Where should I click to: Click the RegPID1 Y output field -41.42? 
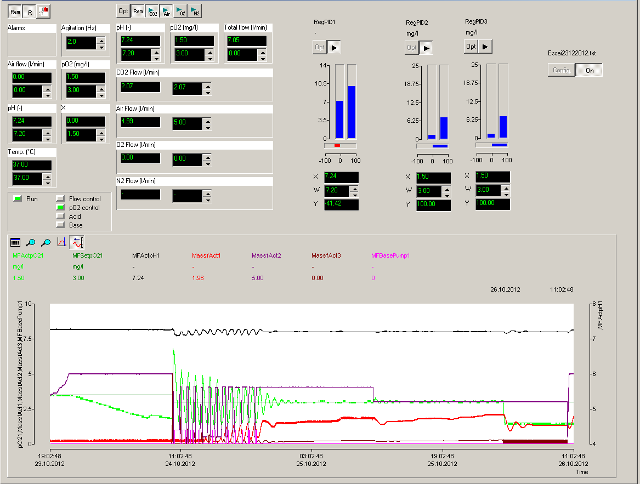(342, 204)
